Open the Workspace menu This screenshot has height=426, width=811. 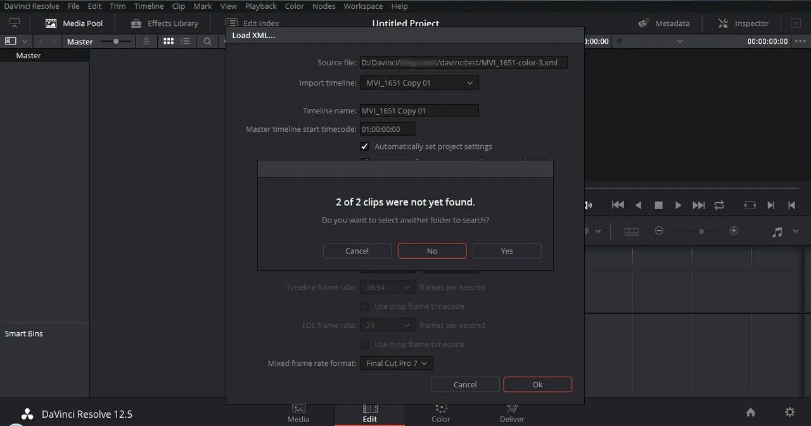coord(363,6)
